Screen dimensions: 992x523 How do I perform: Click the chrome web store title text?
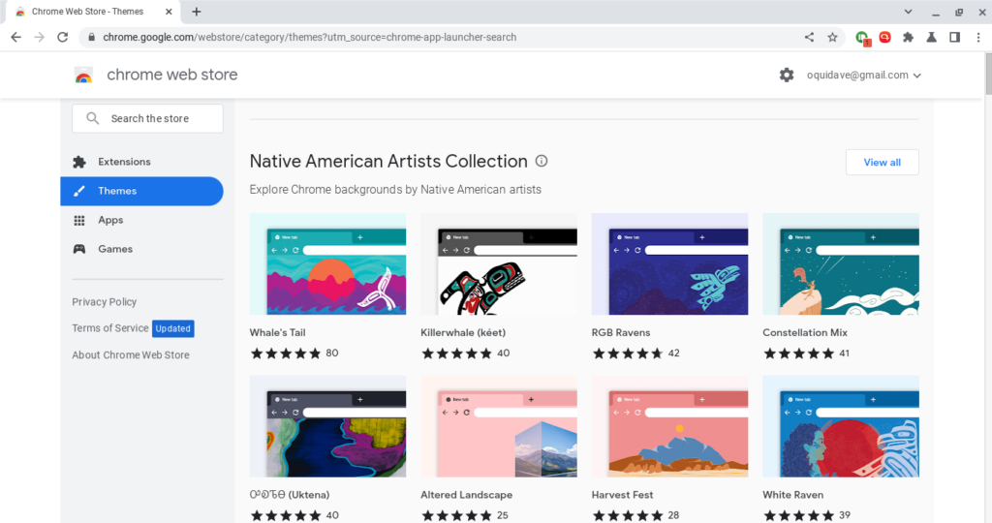point(172,75)
